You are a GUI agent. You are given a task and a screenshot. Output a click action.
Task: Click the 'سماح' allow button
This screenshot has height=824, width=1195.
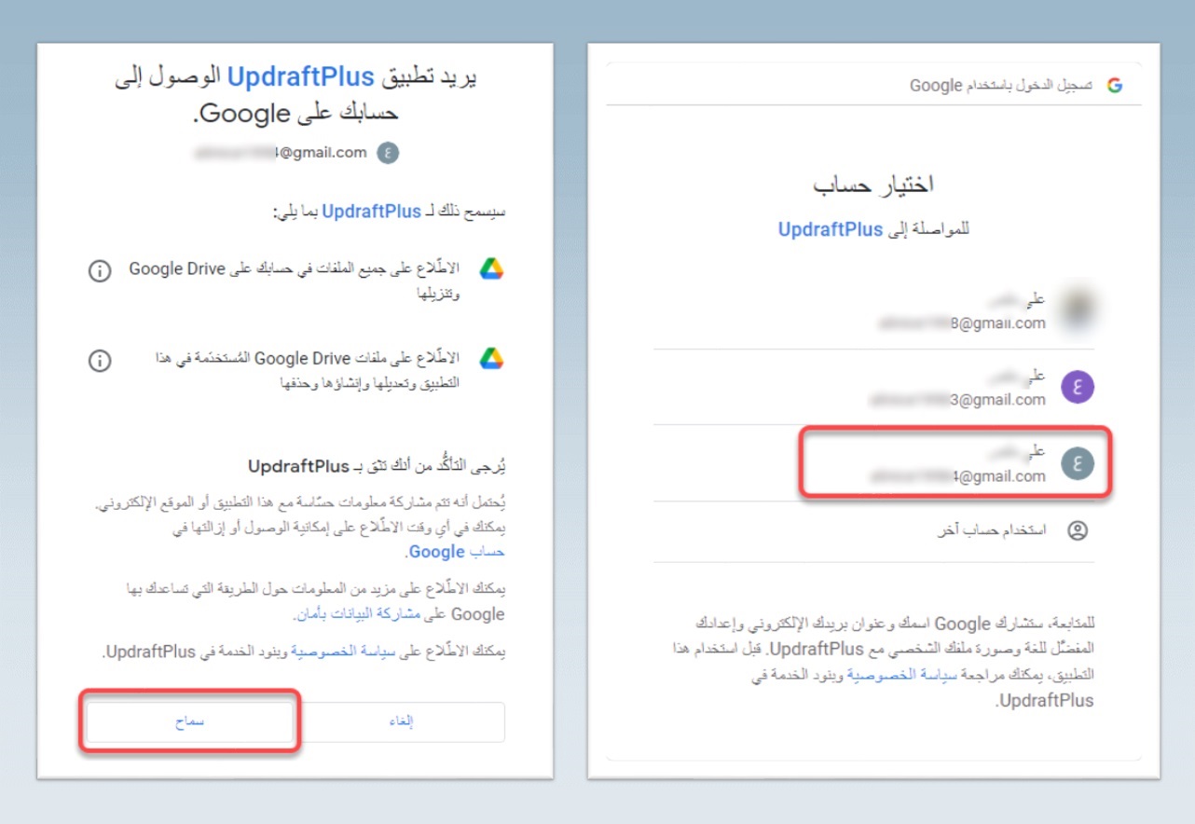click(190, 721)
